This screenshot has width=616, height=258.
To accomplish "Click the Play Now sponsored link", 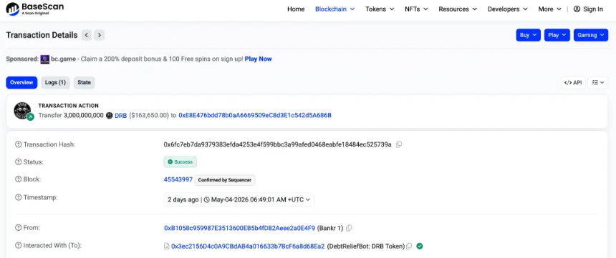I will tap(258, 59).
